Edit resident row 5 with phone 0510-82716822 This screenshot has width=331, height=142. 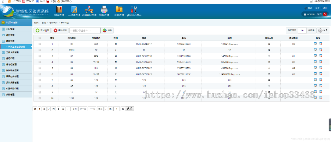click(316, 68)
